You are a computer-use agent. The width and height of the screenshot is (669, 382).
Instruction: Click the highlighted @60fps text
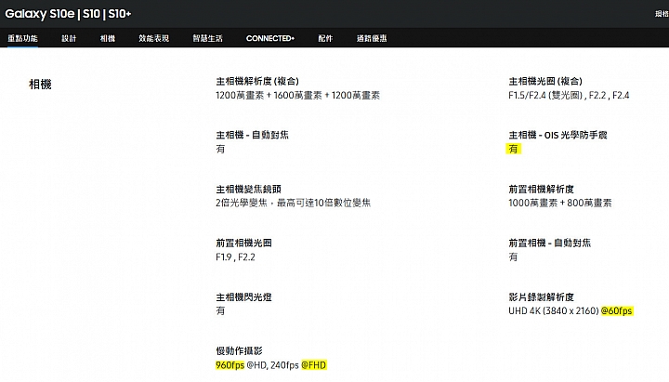617,310
